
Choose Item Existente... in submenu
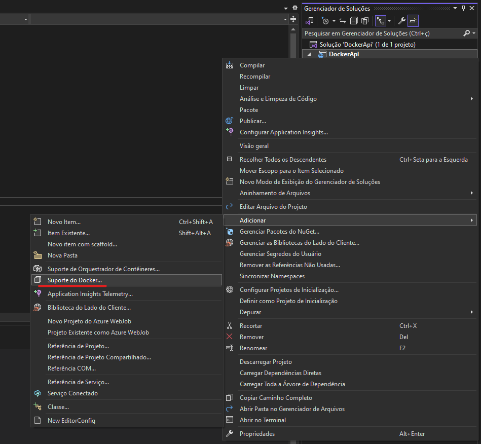point(127,233)
